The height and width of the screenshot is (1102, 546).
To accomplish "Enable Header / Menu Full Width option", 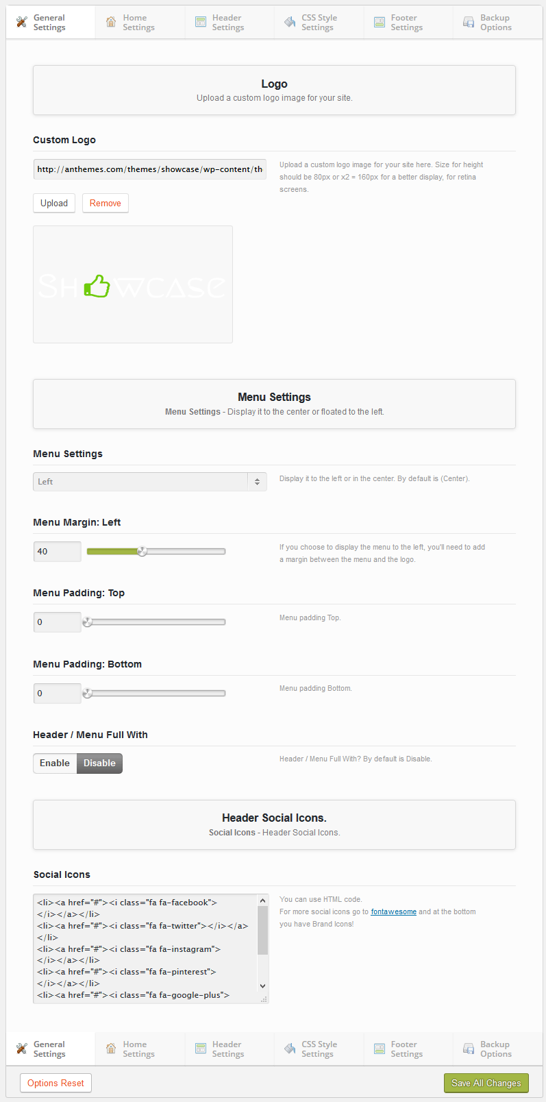I will coord(55,763).
